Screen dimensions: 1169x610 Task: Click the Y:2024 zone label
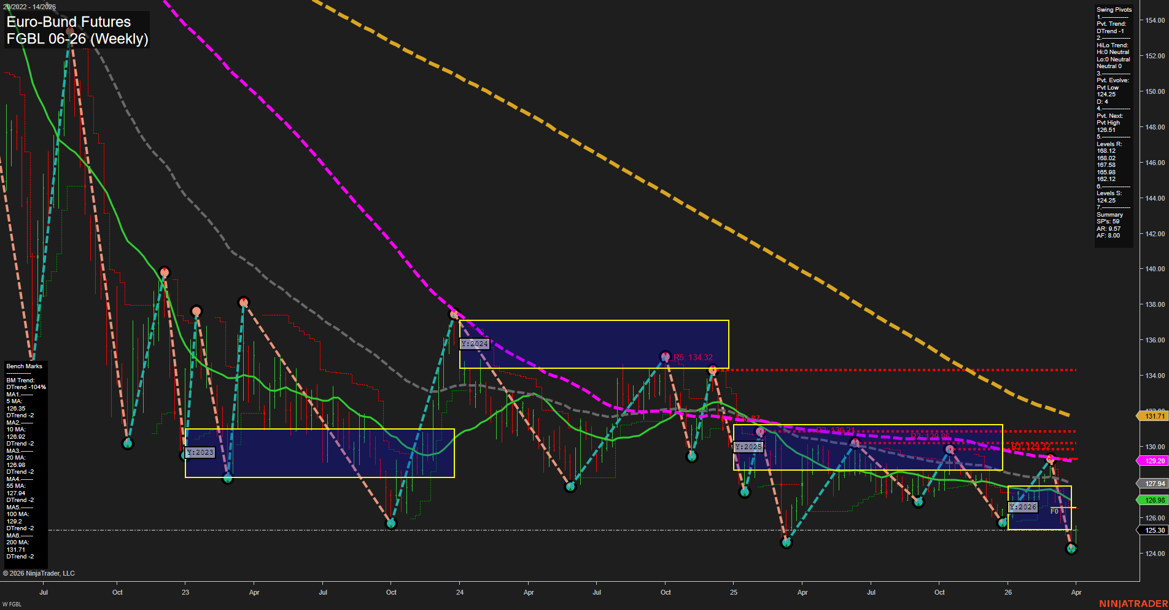(x=474, y=344)
